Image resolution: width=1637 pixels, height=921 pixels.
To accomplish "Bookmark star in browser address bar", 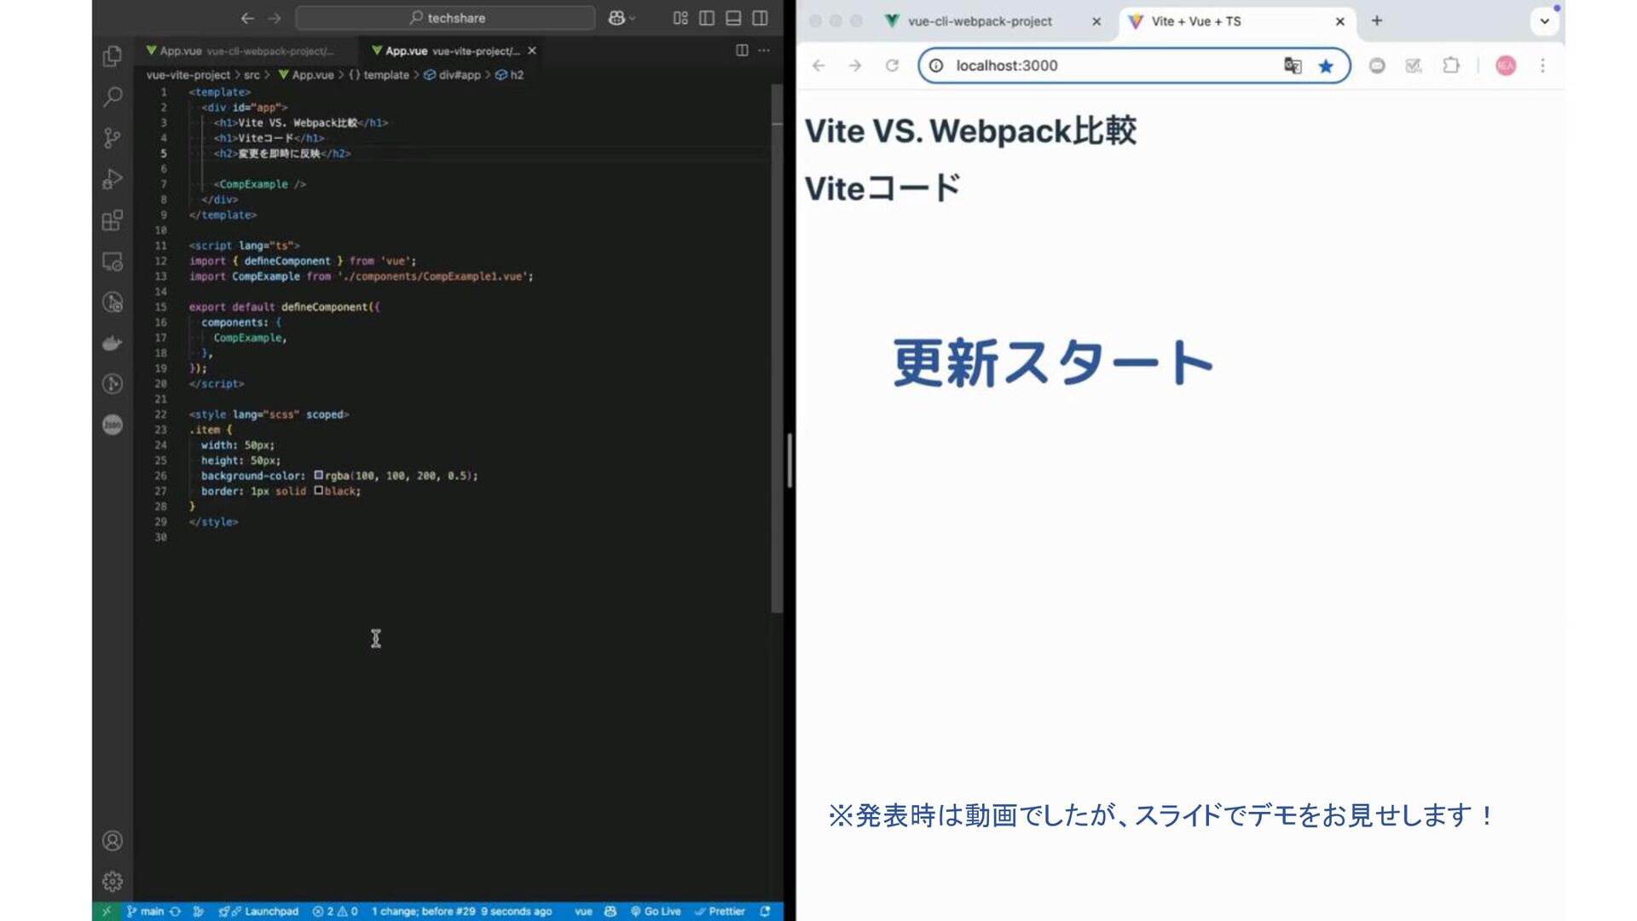I will 1326,66.
